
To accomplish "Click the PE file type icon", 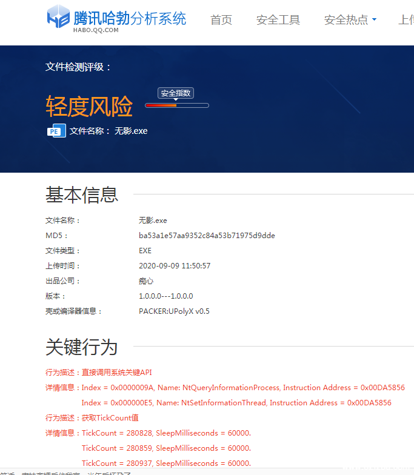I will [x=56, y=131].
